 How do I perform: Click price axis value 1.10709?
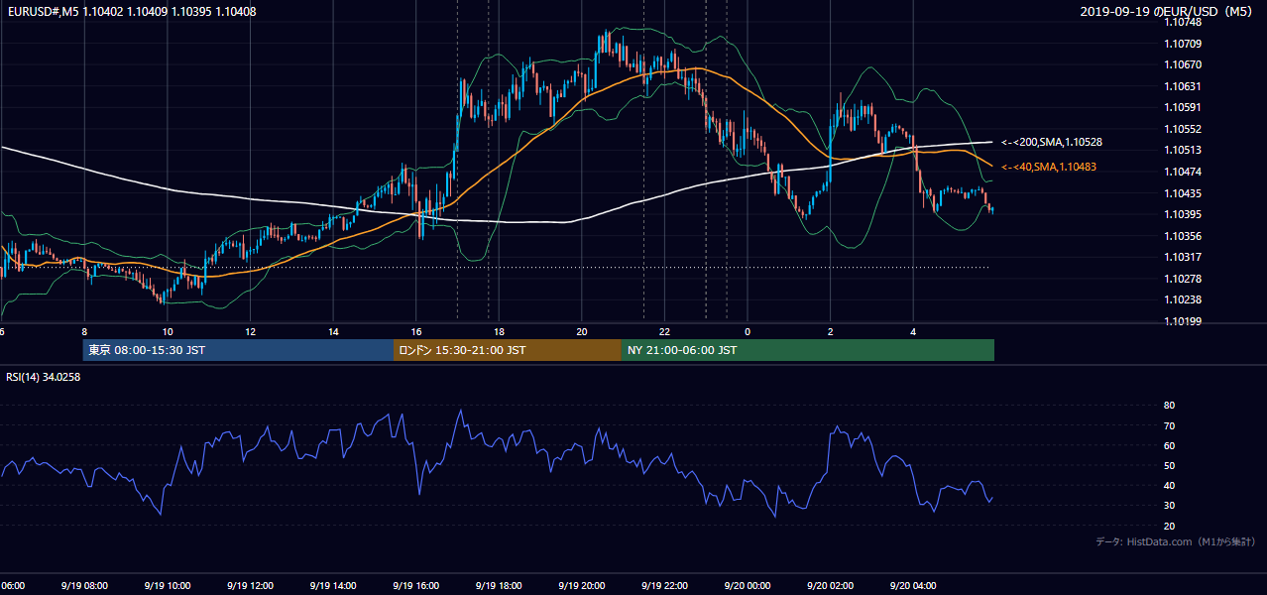[x=1182, y=44]
